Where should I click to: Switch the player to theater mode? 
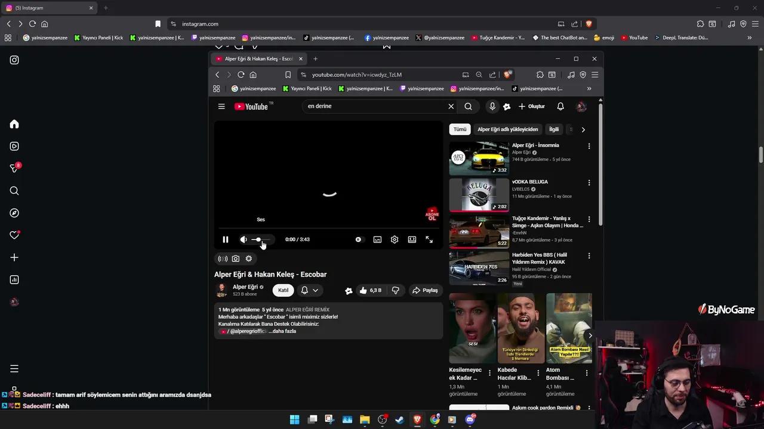coord(412,240)
